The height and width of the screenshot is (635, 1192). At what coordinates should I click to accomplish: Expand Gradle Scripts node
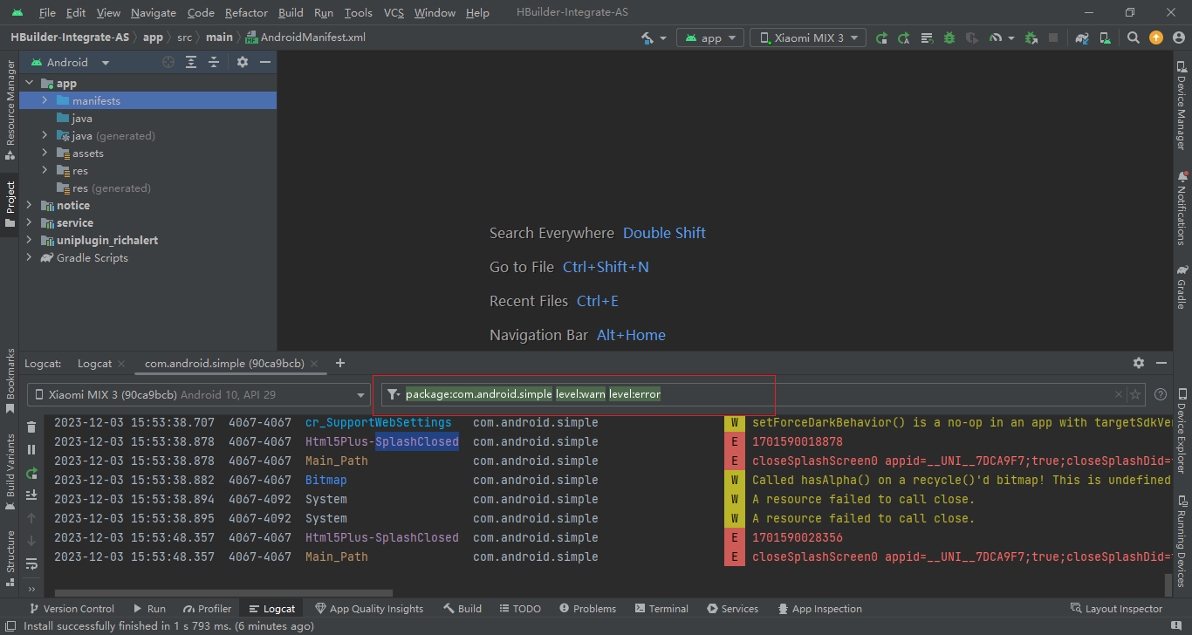point(29,257)
